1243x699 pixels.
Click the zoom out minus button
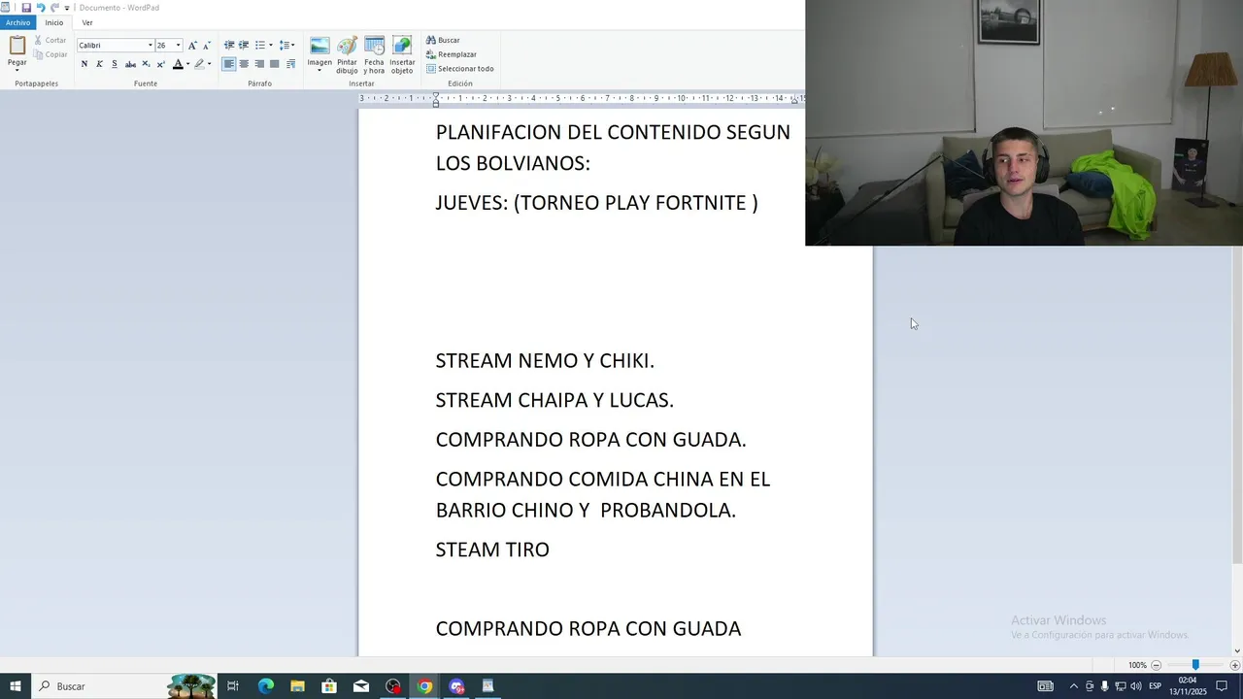click(1156, 665)
